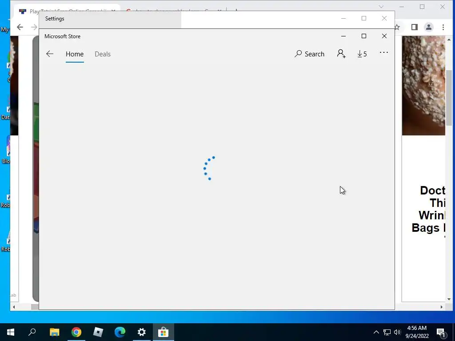Switch to Microsoft Store on the taskbar
Image resolution: width=455 pixels, height=341 pixels.
coord(164,332)
